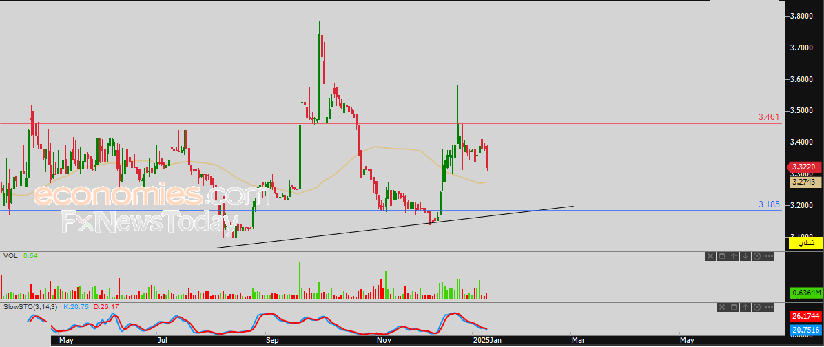Move the SlowSTO panel up
This screenshot has height=347, width=824.
745,307
